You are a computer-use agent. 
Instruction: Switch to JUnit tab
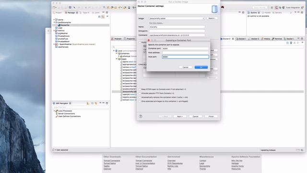pyautogui.click(x=96, y=12)
